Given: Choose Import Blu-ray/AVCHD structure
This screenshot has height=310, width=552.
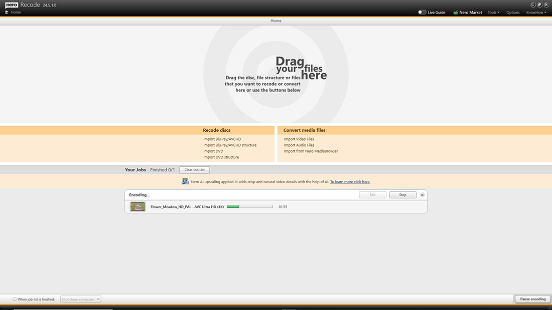Looking at the screenshot, I should click(230, 145).
